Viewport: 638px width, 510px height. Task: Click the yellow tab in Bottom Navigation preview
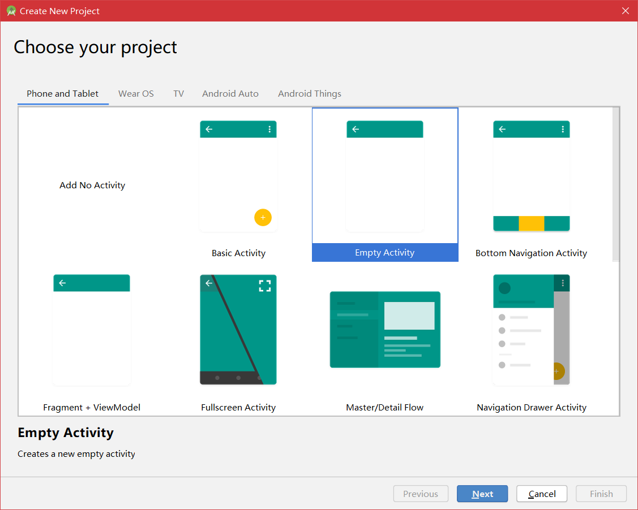[532, 223]
